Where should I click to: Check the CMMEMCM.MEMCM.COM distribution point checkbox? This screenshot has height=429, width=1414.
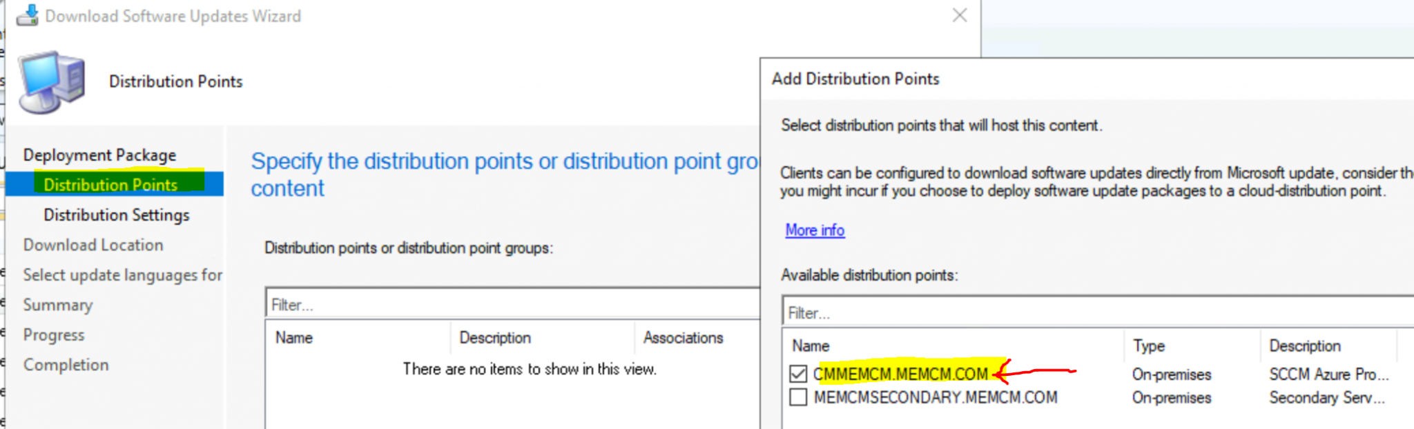pos(798,374)
